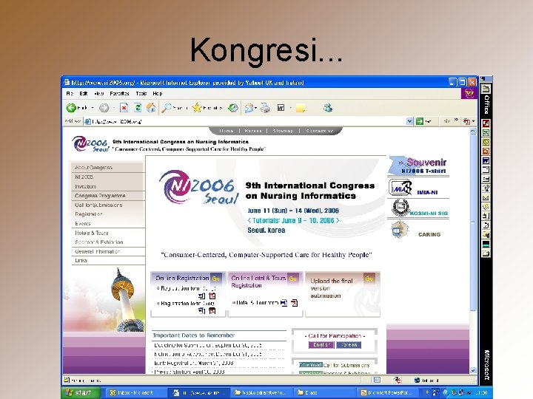The width and height of the screenshot is (533, 399).
Task: Open the Favorites menu
Action: 119,93
